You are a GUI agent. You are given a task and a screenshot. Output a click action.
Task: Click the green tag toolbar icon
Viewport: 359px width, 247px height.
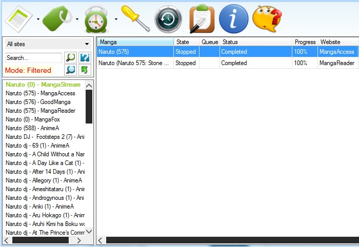(x=57, y=18)
